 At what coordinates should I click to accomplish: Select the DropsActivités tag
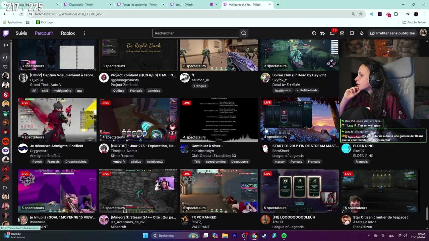coord(76,162)
